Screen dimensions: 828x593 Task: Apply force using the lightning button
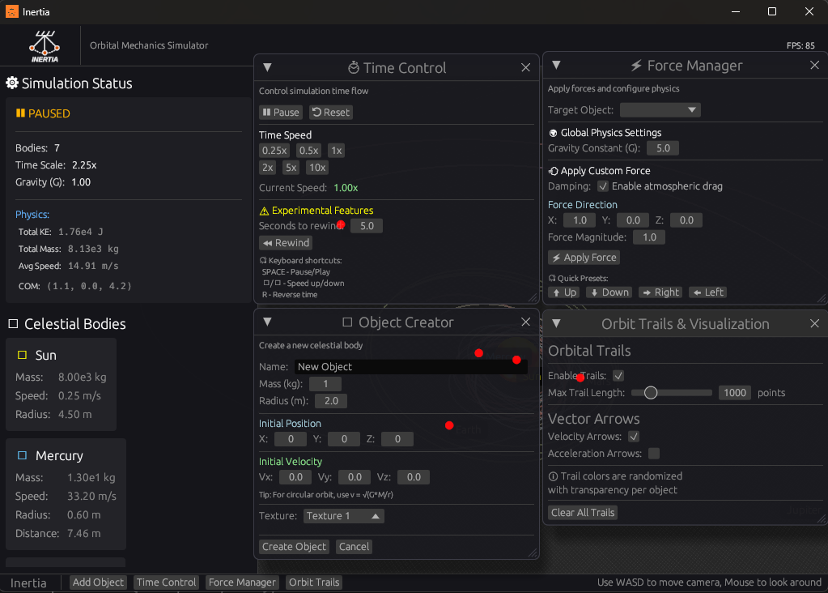[584, 258]
